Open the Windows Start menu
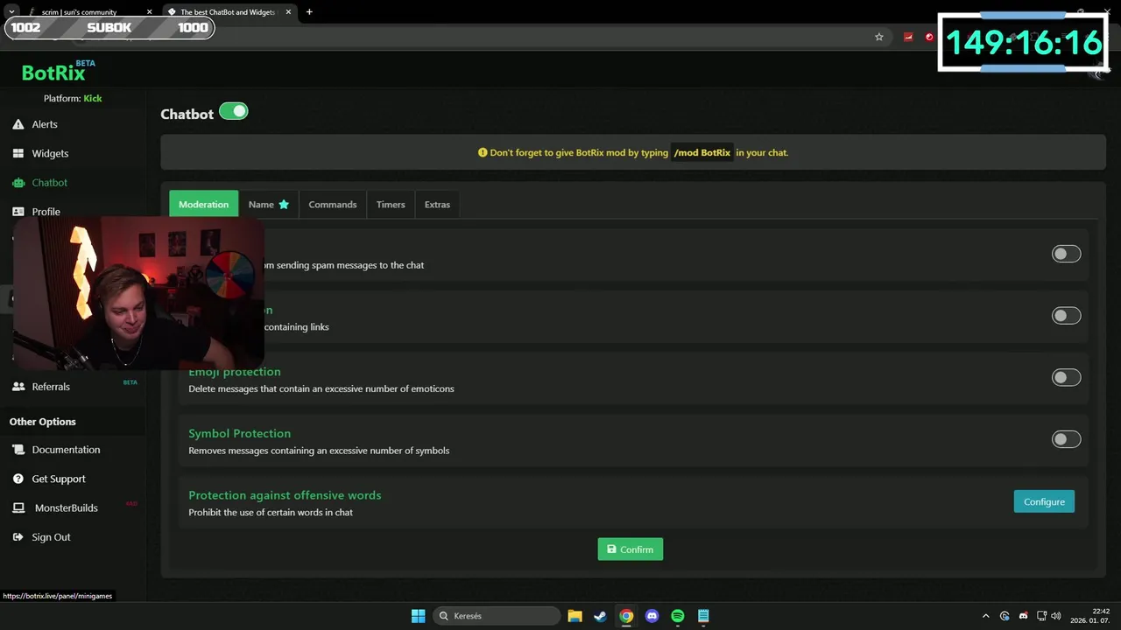The height and width of the screenshot is (630, 1121). (x=419, y=616)
